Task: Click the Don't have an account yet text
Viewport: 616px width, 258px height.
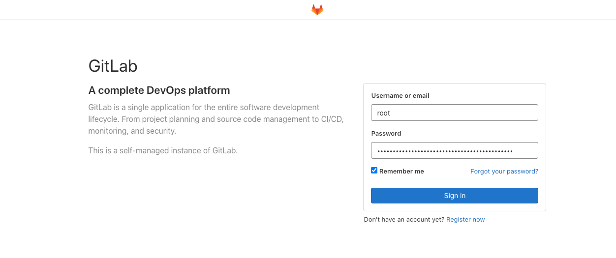Action: [x=404, y=220]
